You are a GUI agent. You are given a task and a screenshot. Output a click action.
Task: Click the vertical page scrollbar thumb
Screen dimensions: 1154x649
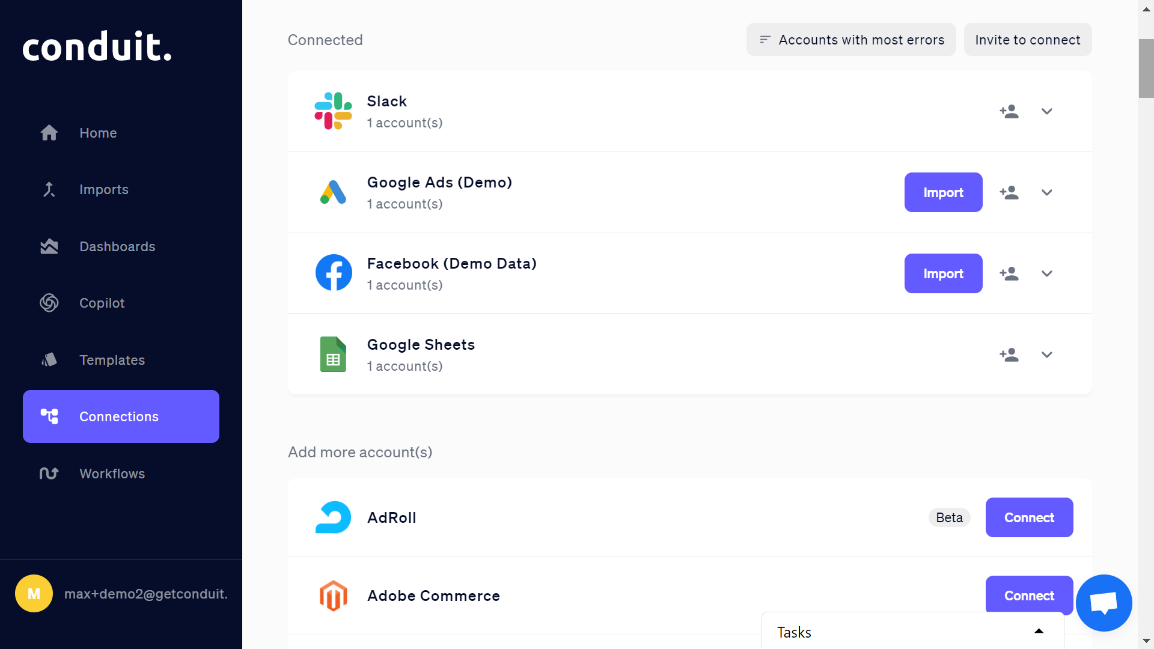1146,69
